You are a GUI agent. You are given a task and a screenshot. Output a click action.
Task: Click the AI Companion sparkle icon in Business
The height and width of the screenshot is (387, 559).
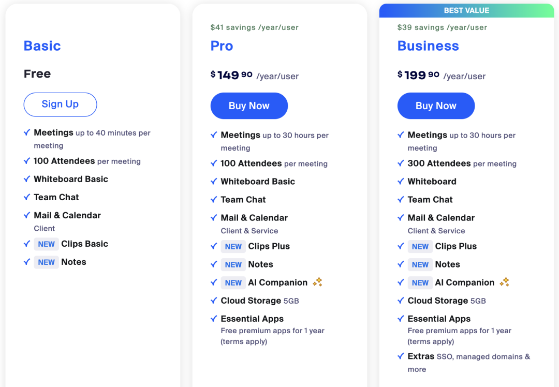[504, 282]
